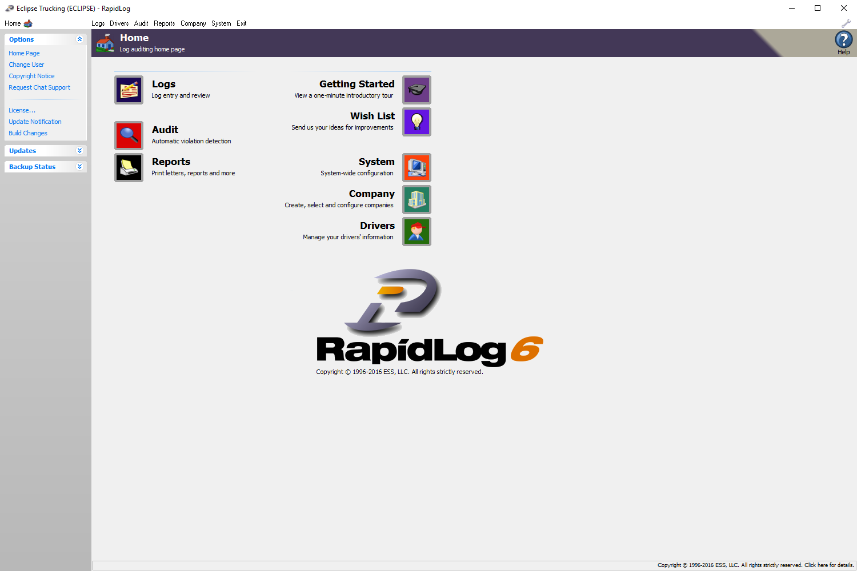
Task: Open the Reports menu
Action: coord(164,23)
